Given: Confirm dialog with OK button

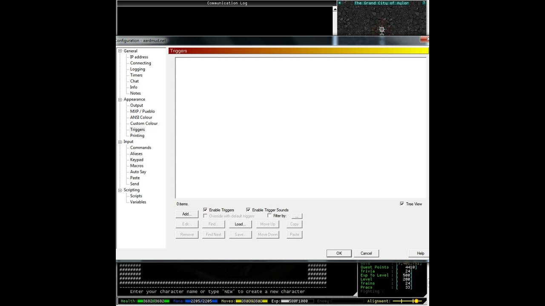Looking at the screenshot, I should 339,253.
